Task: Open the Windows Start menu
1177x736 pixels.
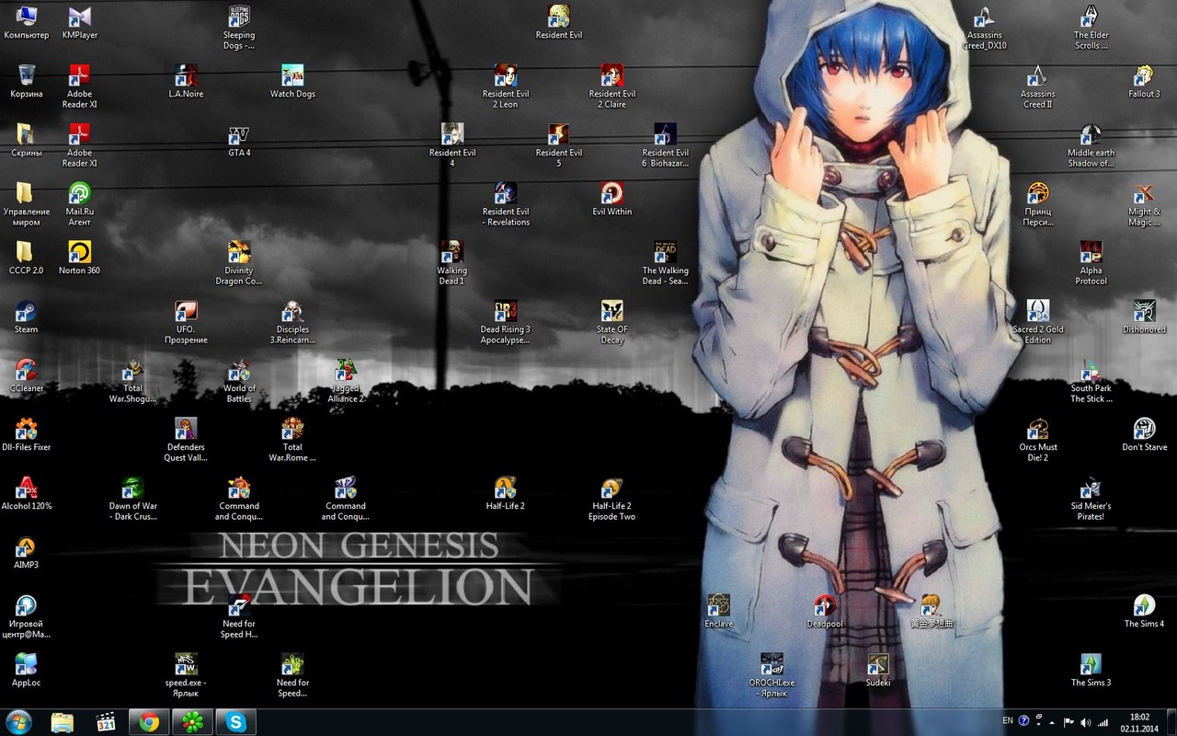Action: [18, 721]
